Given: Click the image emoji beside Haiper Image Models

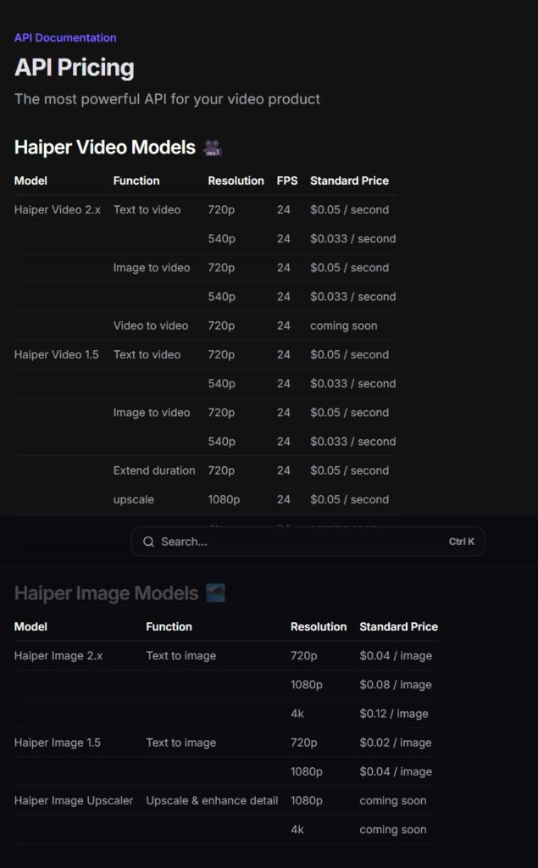Looking at the screenshot, I should (x=215, y=593).
